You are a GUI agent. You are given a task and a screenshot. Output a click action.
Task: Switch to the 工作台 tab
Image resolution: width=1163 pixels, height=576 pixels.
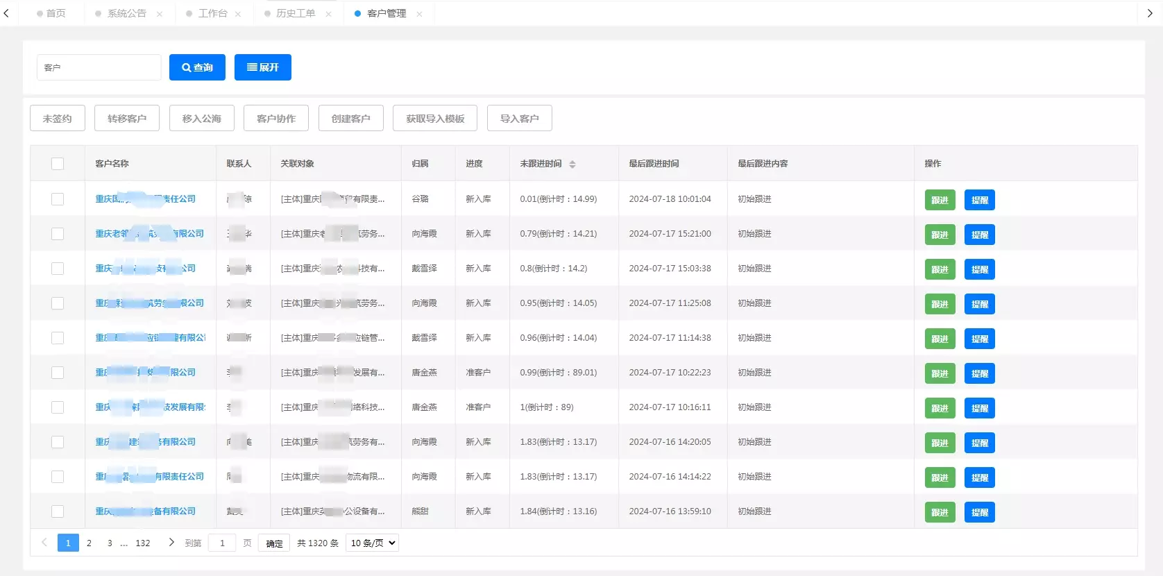212,13
